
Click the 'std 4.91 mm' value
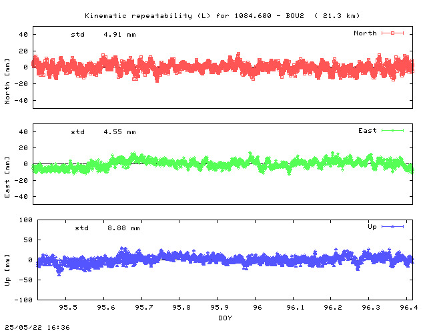(x=103, y=35)
